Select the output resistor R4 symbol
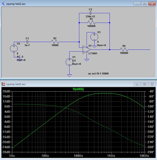 point(124,49)
